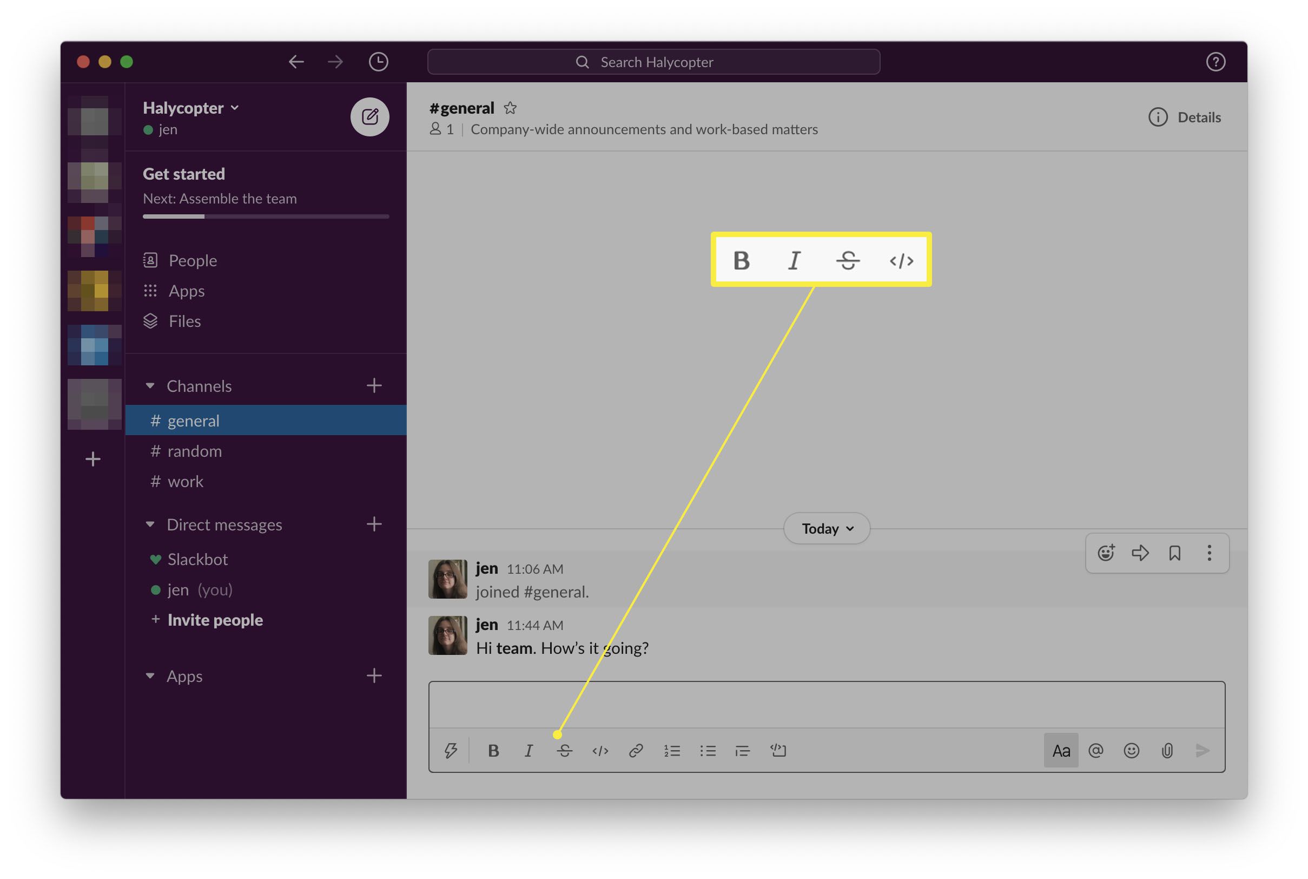
Task: Click the Ordered list icon in toolbar
Action: 672,751
